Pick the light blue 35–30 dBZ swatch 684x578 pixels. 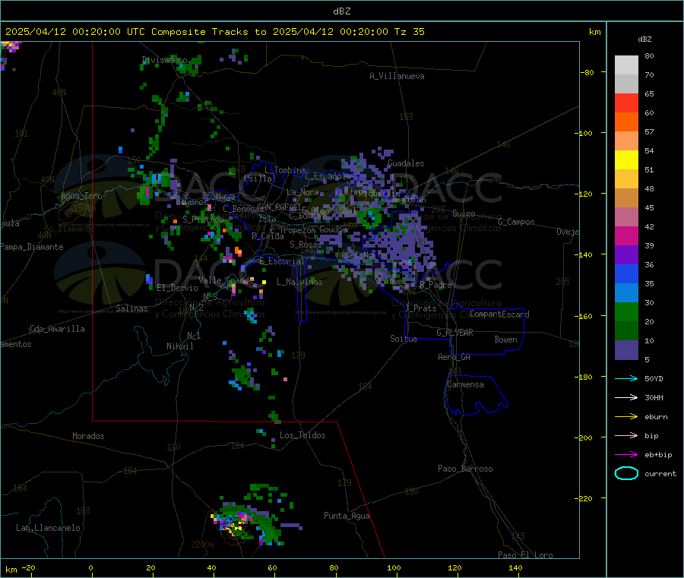pos(626,292)
